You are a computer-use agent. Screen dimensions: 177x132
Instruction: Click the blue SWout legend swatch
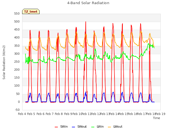coord(73,127)
